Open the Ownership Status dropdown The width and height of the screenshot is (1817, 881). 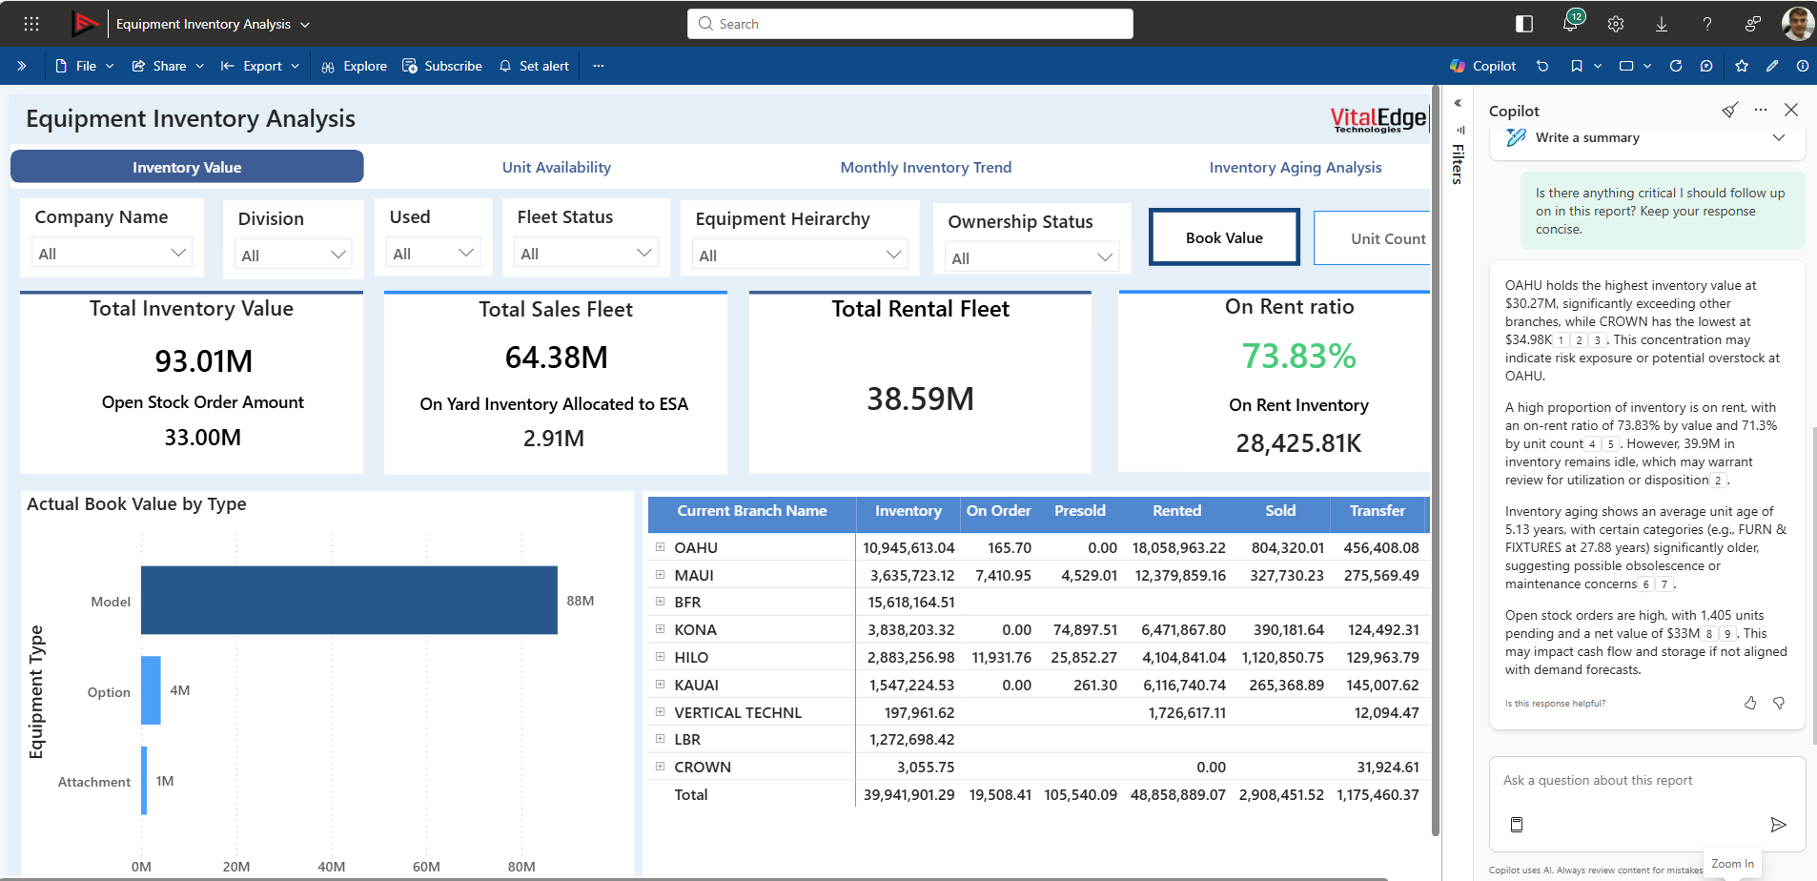1103,256
